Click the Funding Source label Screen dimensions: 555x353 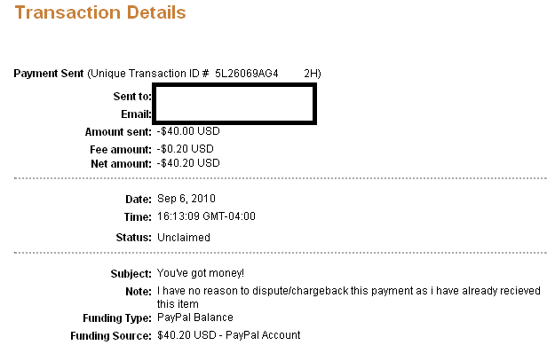tap(111, 335)
